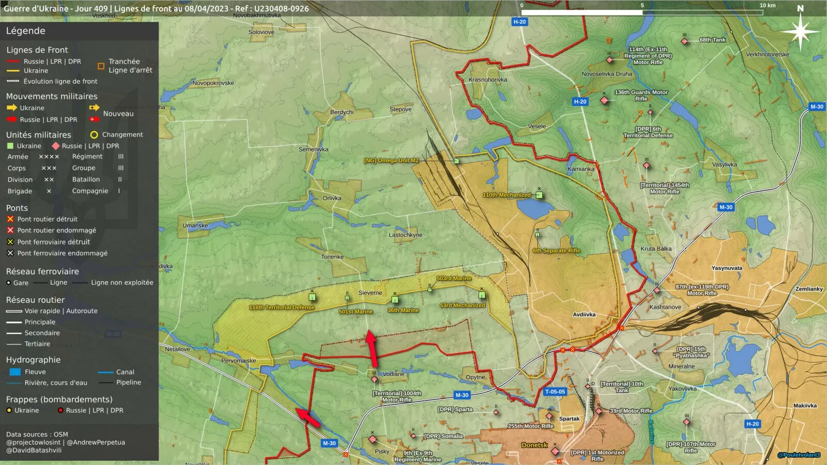
Task: Click the Russia pink diamond in legend
Action: [56, 146]
